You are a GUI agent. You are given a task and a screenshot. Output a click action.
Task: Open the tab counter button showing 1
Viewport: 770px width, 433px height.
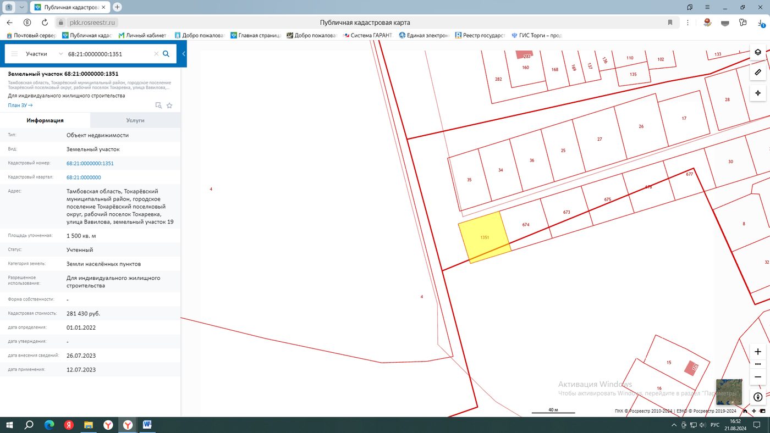[x=9, y=7]
